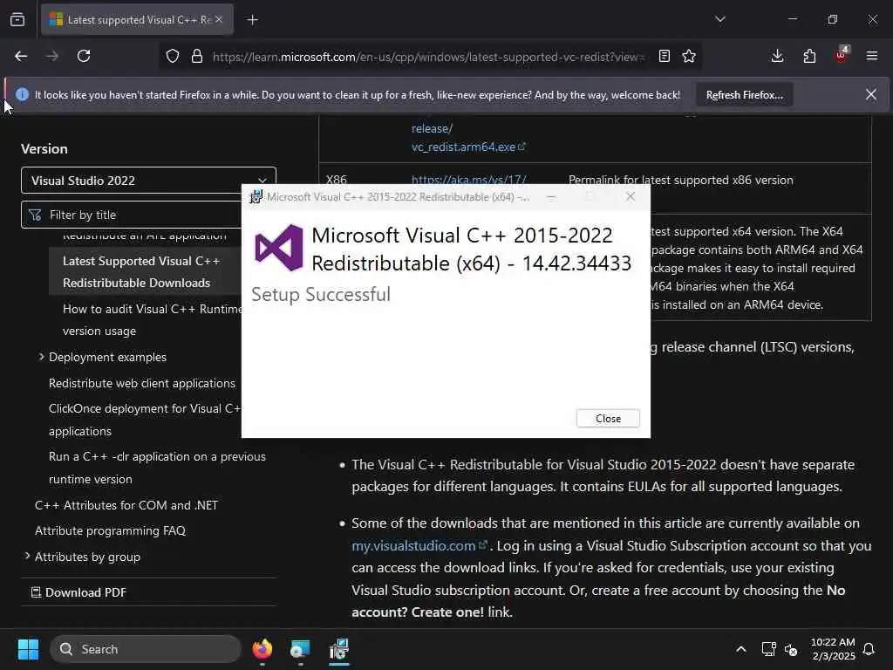
Task: Reload the page with the refresh icon
Action: [x=84, y=56]
